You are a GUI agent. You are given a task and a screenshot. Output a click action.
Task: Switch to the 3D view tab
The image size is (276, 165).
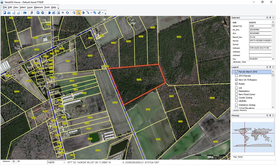click(x=19, y=161)
